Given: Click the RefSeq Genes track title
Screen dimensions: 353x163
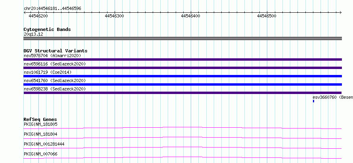Looking at the screenshot, I should click(40, 119).
